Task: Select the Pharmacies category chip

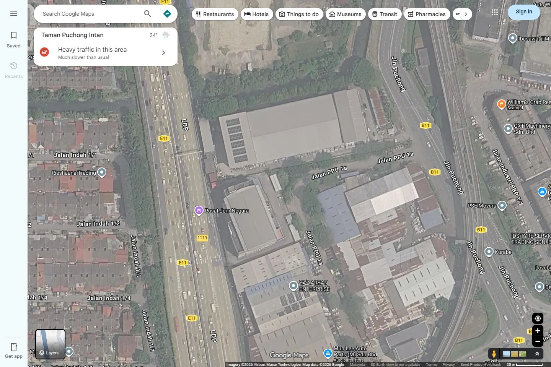Action: tap(427, 14)
